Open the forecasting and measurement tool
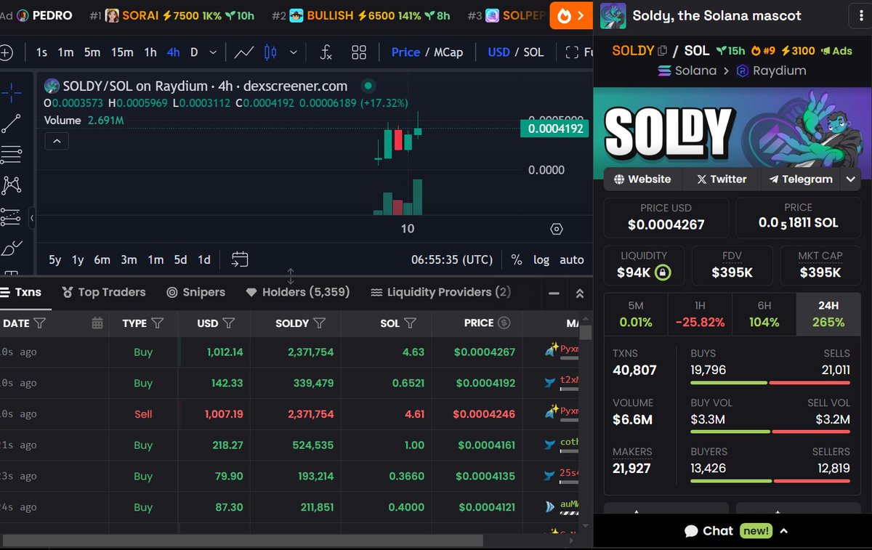The image size is (872, 550). 11,217
